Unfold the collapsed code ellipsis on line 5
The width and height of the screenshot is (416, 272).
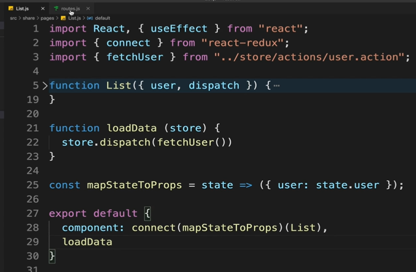point(277,85)
